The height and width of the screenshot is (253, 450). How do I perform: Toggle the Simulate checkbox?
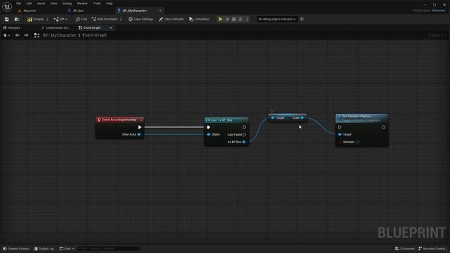click(x=358, y=142)
